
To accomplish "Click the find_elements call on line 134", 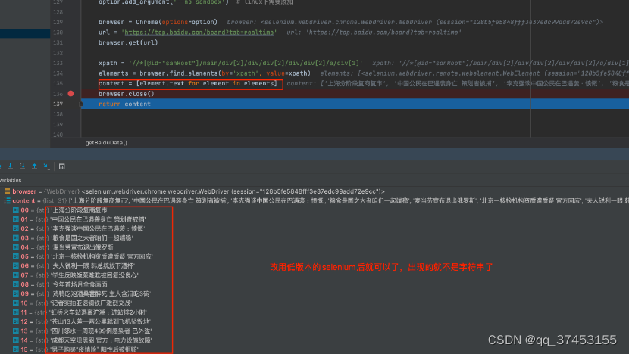I will point(225,73).
